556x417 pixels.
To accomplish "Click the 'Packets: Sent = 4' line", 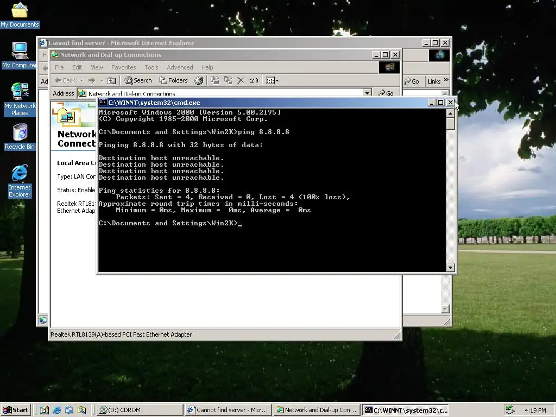I will pos(232,197).
